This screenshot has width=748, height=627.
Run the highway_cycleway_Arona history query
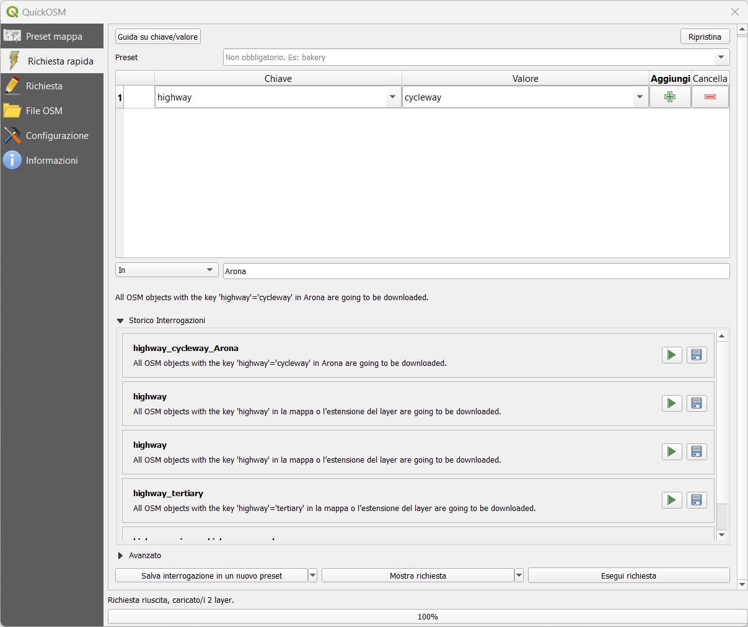[x=671, y=355]
